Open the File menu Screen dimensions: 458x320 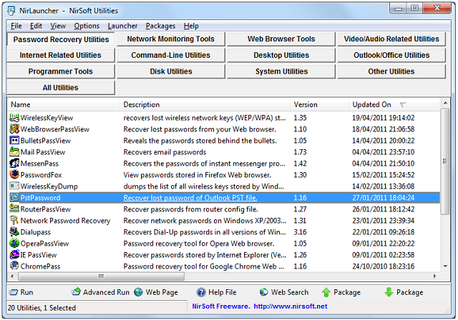[x=16, y=26]
